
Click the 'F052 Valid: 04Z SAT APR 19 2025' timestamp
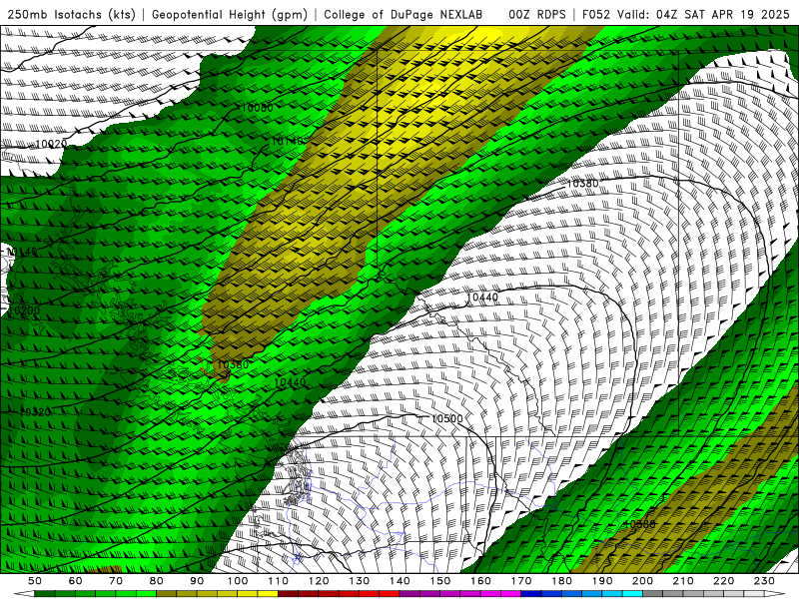tap(685, 15)
